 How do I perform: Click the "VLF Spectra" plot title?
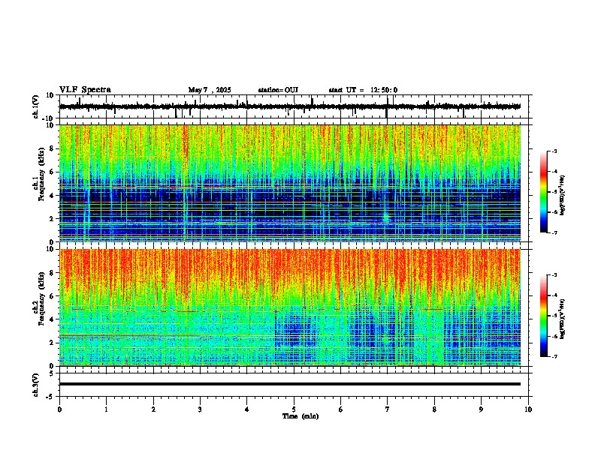pyautogui.click(x=85, y=90)
